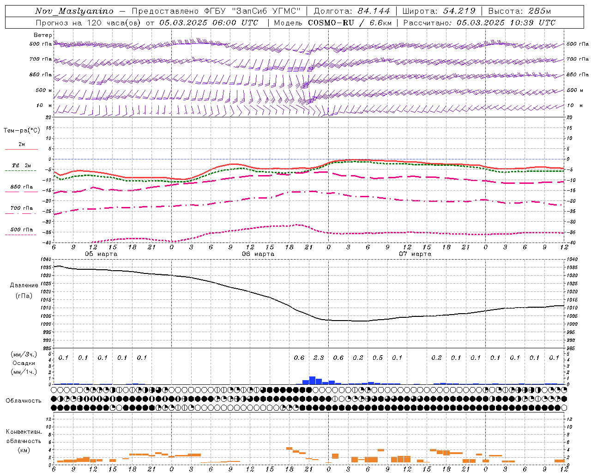Click the (мм/3ч.) precipitation unit label
Viewport: 591px width, 473px height.
point(23,354)
